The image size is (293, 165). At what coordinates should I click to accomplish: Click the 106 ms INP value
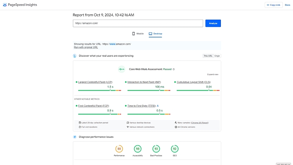[x=160, y=87]
